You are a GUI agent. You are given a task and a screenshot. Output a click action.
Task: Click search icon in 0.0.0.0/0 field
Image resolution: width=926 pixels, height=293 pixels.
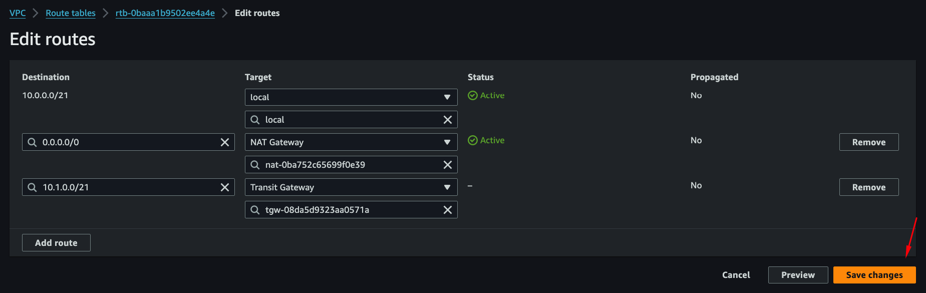(x=33, y=142)
